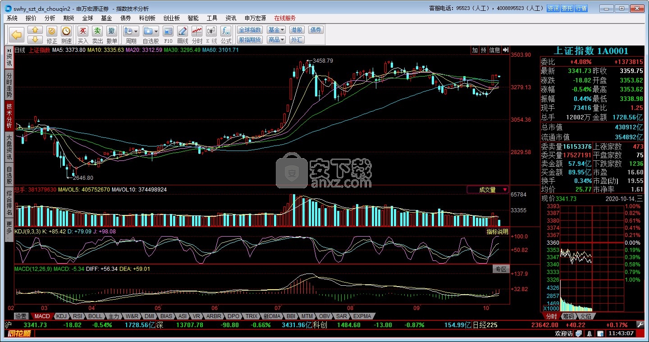Click the 设置 button at indicator tabs

coord(21,316)
